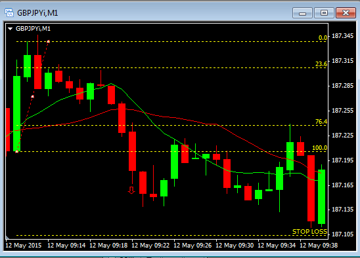
Task: Expand the GBPJPYi,M1 chart dropdown triangle
Action: (x=10, y=29)
